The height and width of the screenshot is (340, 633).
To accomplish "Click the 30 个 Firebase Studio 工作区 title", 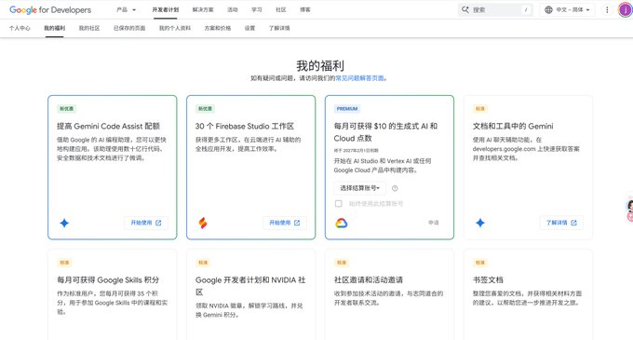I will coord(245,127).
